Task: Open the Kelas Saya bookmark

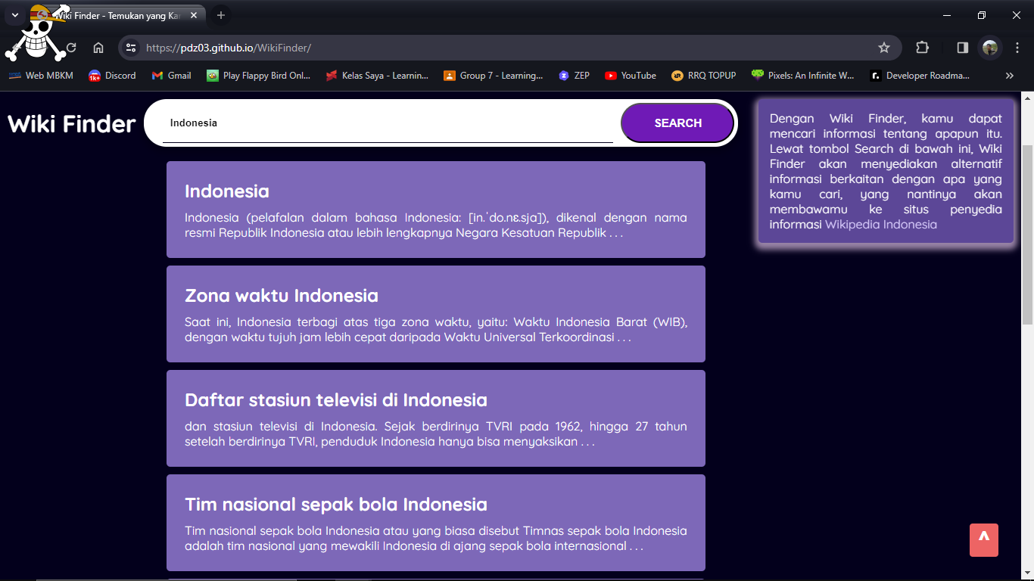Action: (377, 76)
